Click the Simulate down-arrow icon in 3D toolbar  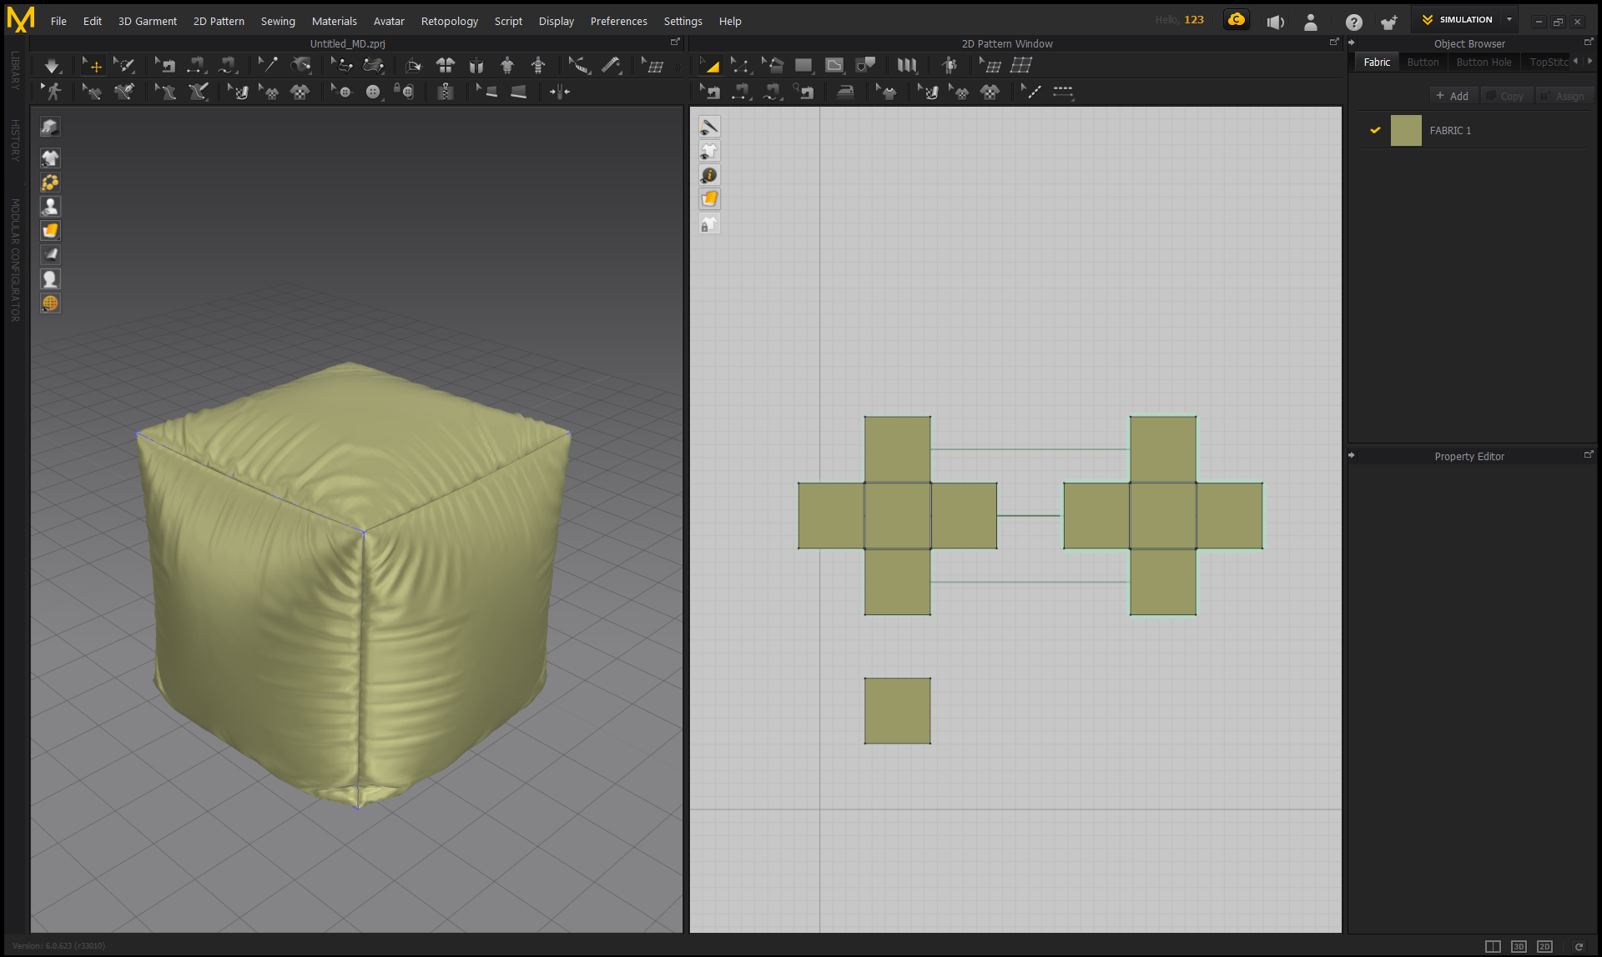pyautogui.click(x=52, y=65)
